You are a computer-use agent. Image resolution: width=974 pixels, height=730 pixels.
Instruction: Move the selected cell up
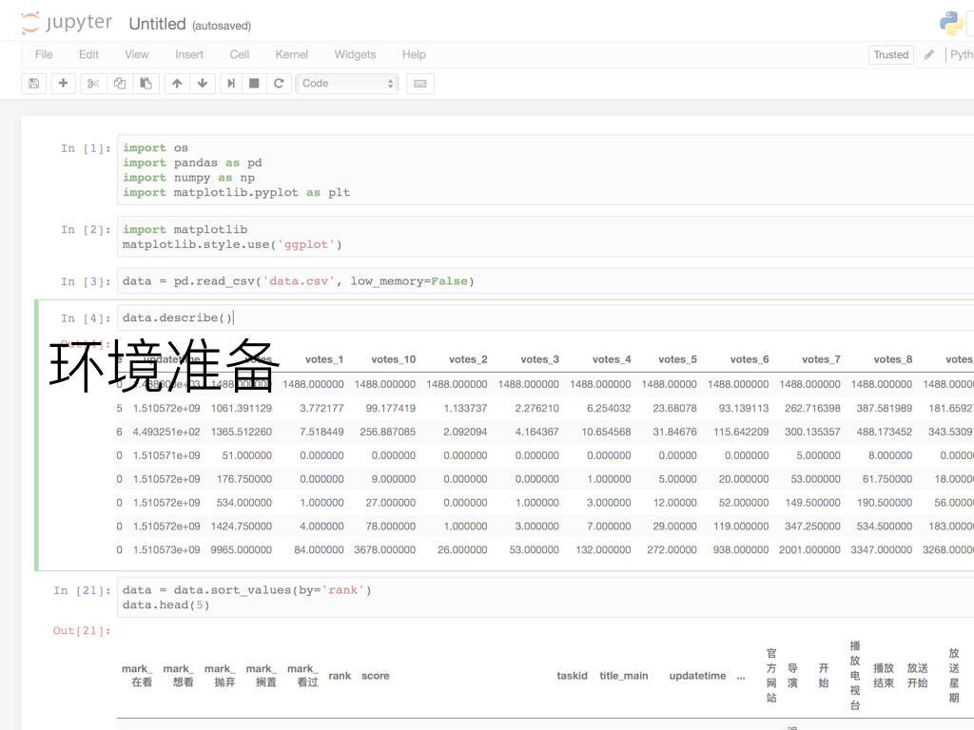tap(177, 84)
